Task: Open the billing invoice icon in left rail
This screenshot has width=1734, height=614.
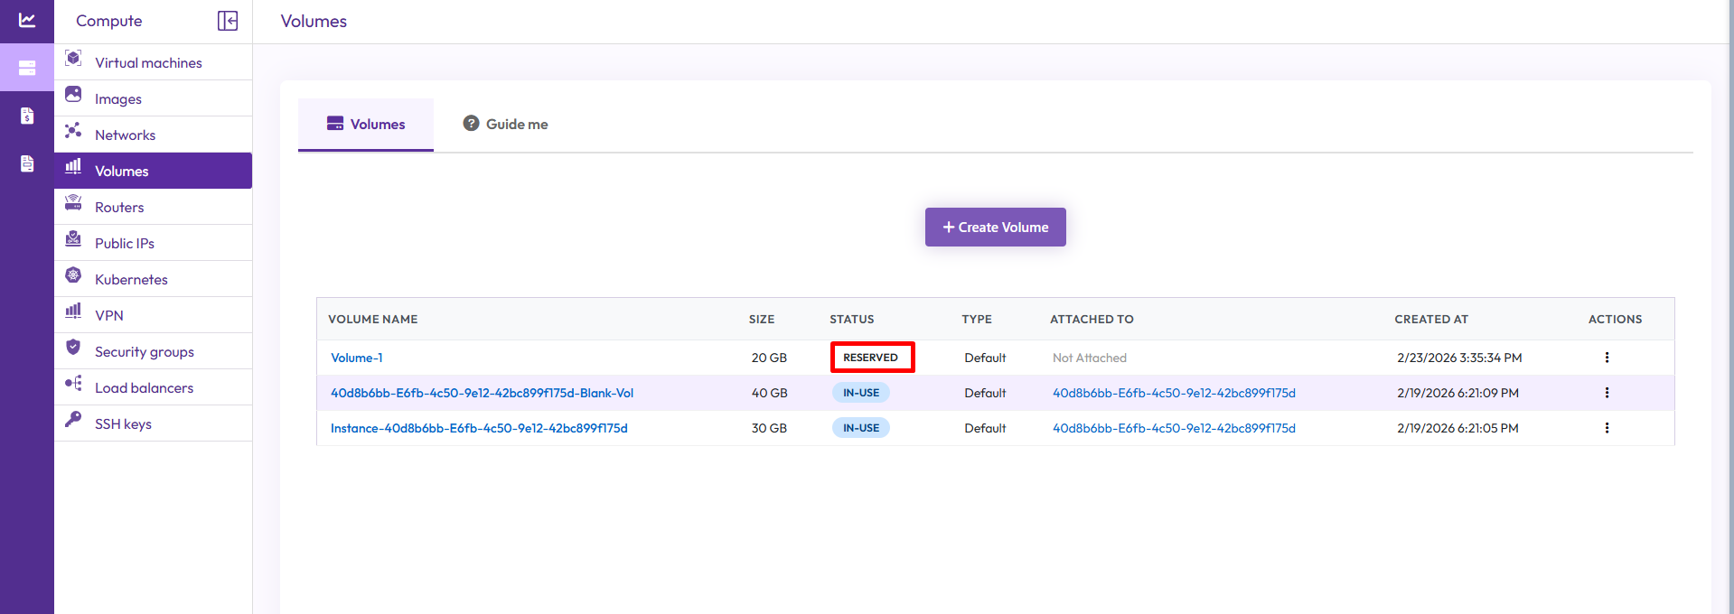Action: [27, 116]
